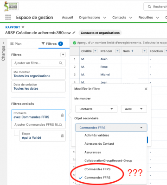167x185 pixels.
Task: Click Nom column sort arrow
Action: point(132,51)
